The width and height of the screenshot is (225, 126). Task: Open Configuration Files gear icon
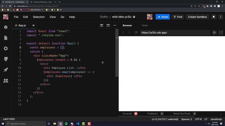coord(6,48)
